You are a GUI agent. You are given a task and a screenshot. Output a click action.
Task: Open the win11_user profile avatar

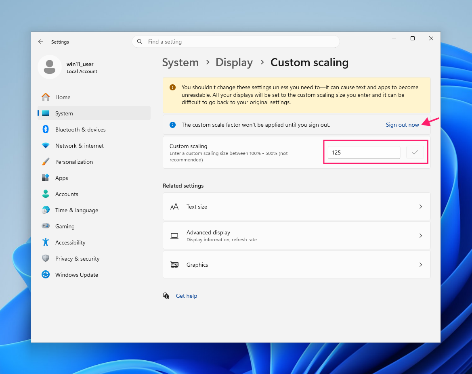coord(50,67)
